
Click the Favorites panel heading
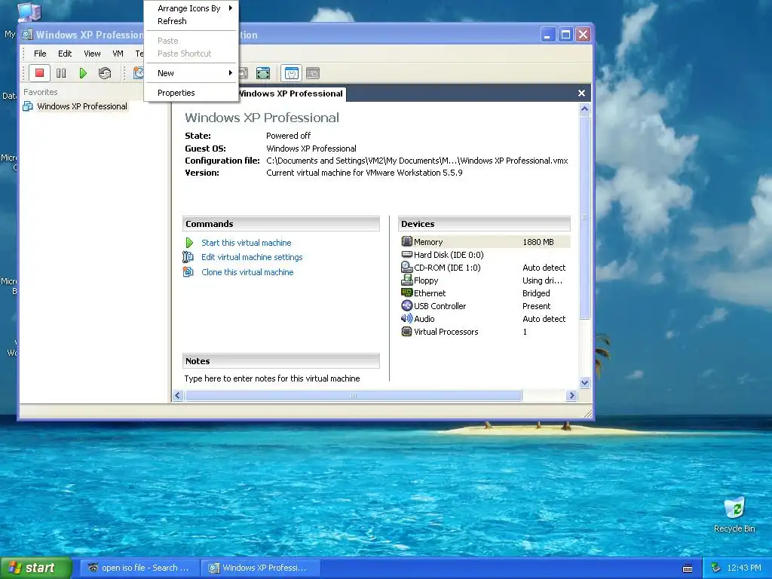point(41,92)
